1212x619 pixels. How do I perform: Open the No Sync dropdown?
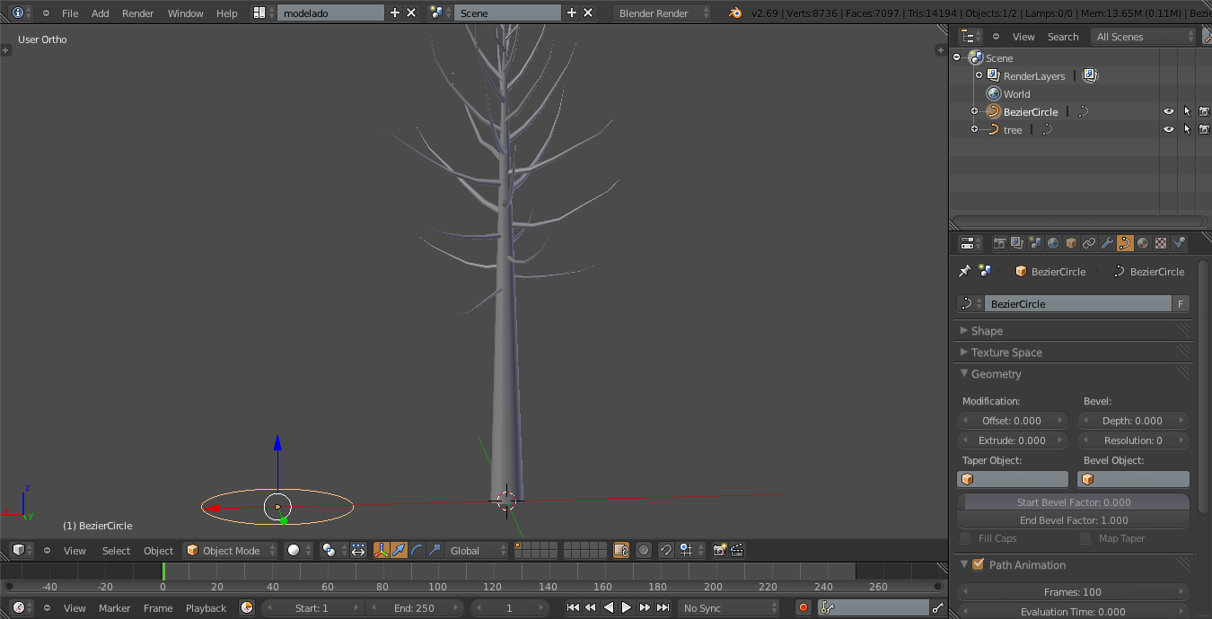coord(729,607)
